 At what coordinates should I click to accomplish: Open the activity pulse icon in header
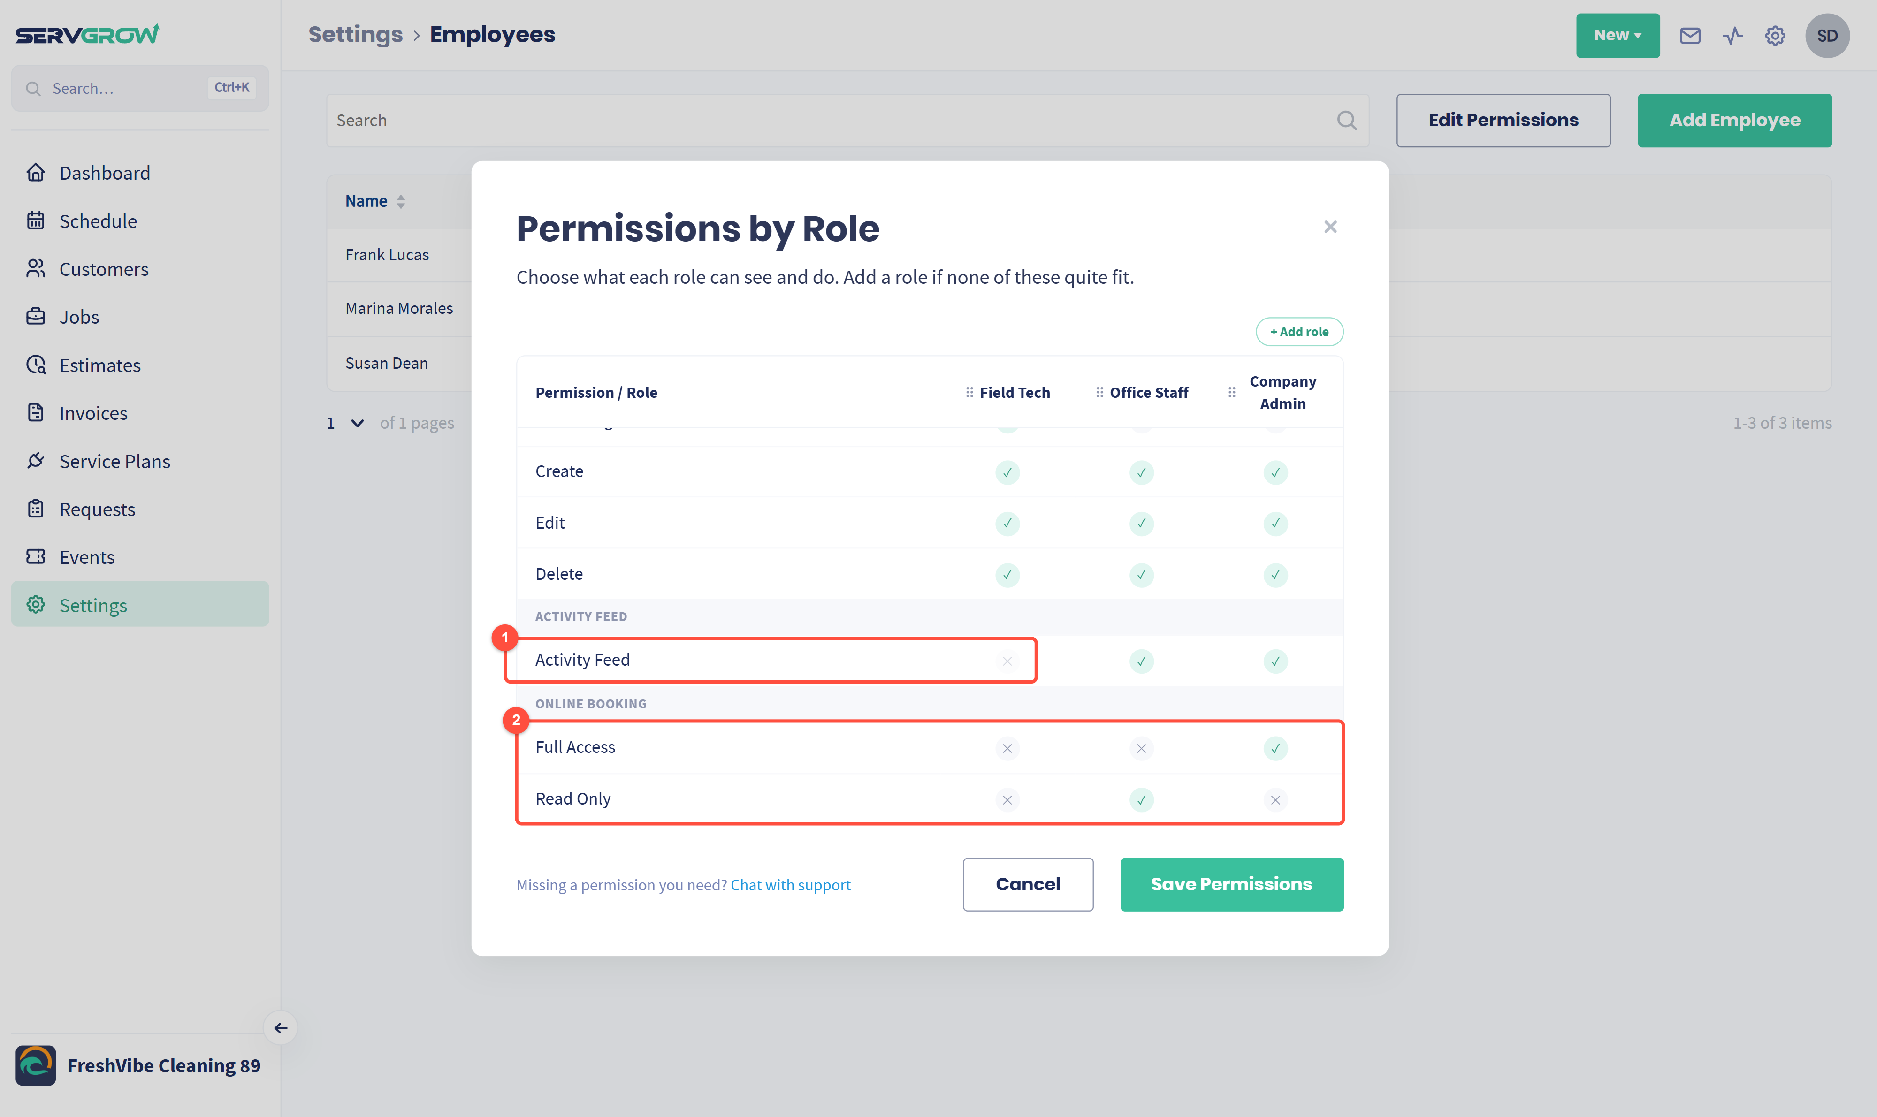[x=1732, y=35]
